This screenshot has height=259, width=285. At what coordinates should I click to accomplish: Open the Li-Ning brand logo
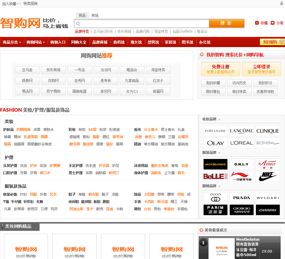tap(241, 176)
